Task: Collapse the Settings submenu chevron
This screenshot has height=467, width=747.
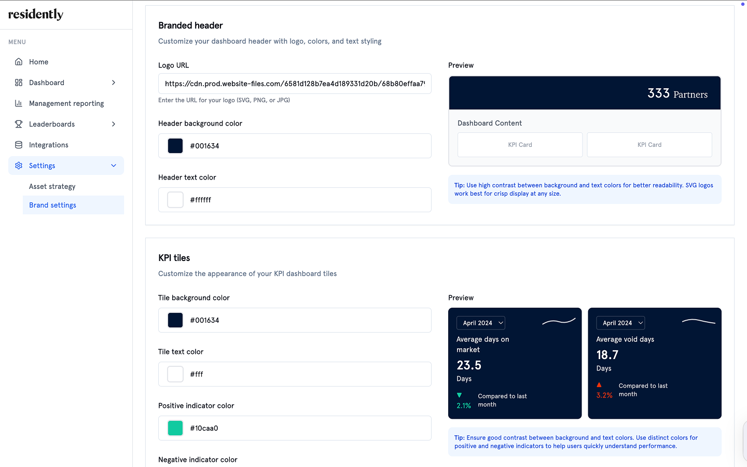Action: click(114, 166)
